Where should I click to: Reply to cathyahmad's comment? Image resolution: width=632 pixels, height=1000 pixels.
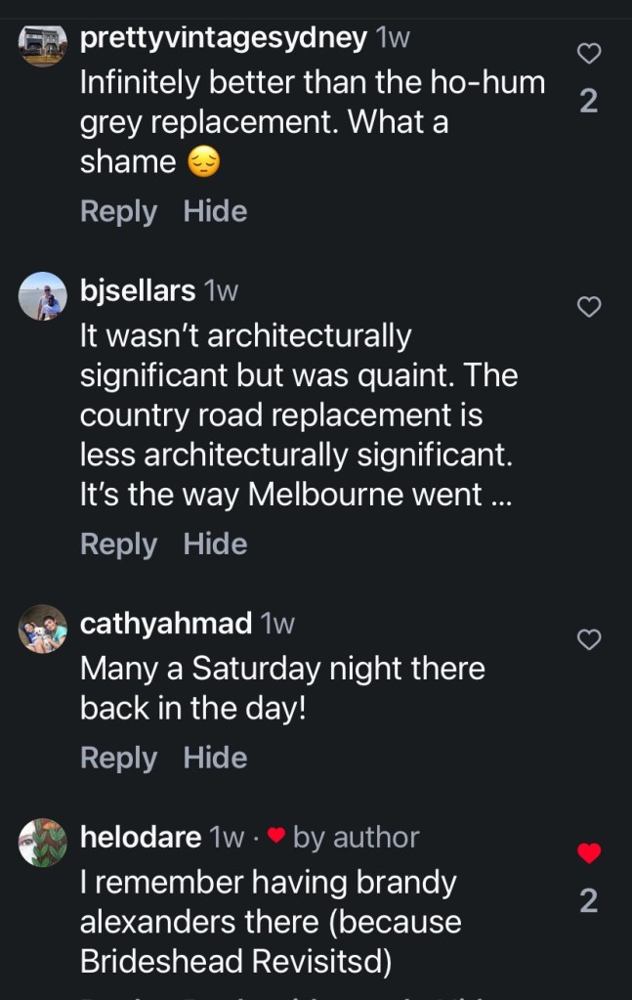(x=118, y=758)
